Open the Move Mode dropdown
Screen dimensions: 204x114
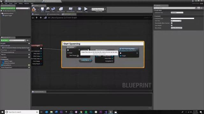(176, 28)
